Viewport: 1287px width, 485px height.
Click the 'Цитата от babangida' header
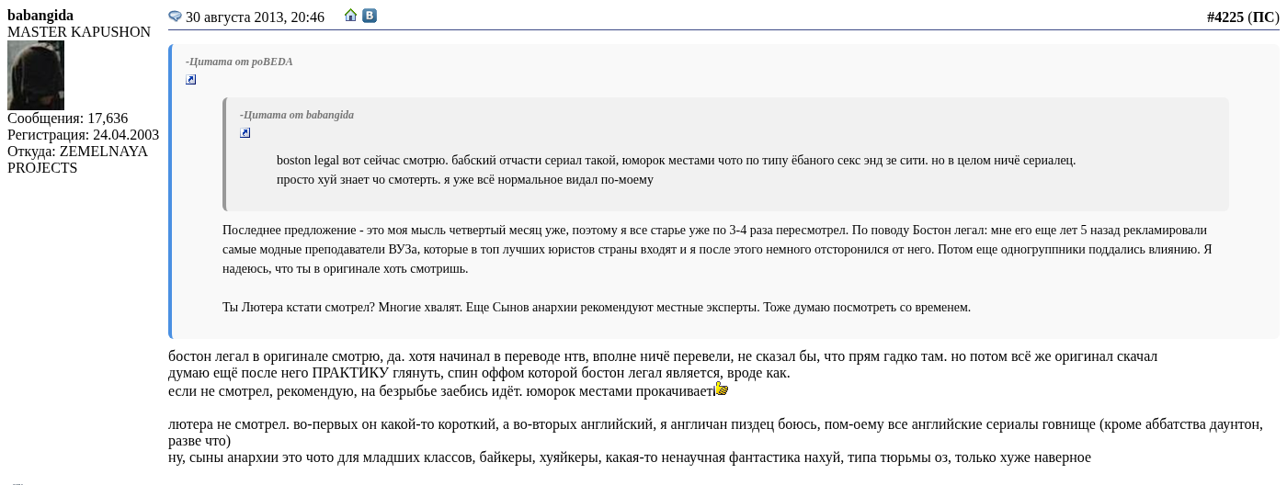click(296, 115)
